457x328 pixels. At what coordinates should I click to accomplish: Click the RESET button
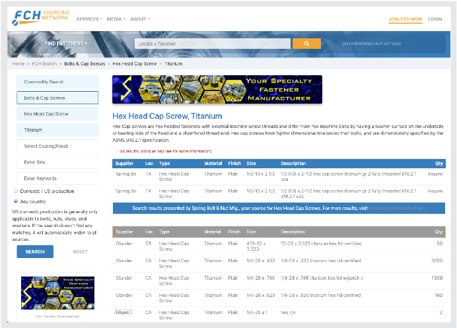point(80,251)
